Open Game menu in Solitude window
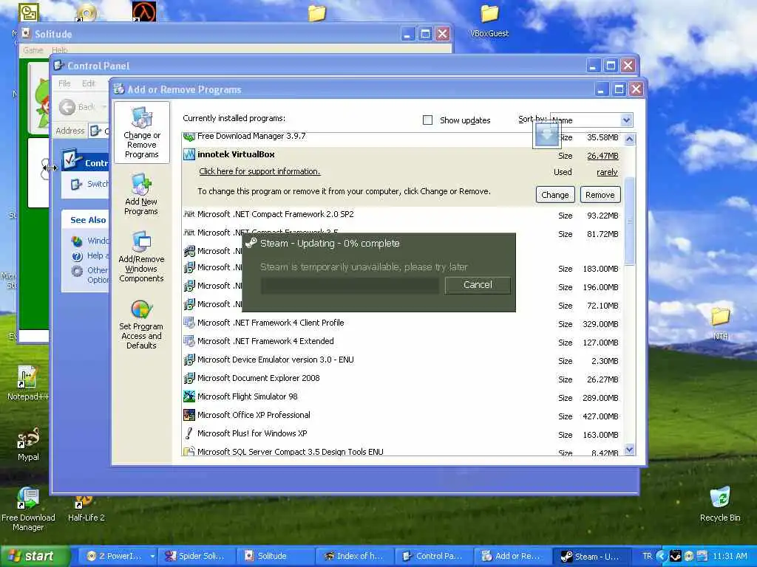 coord(33,50)
